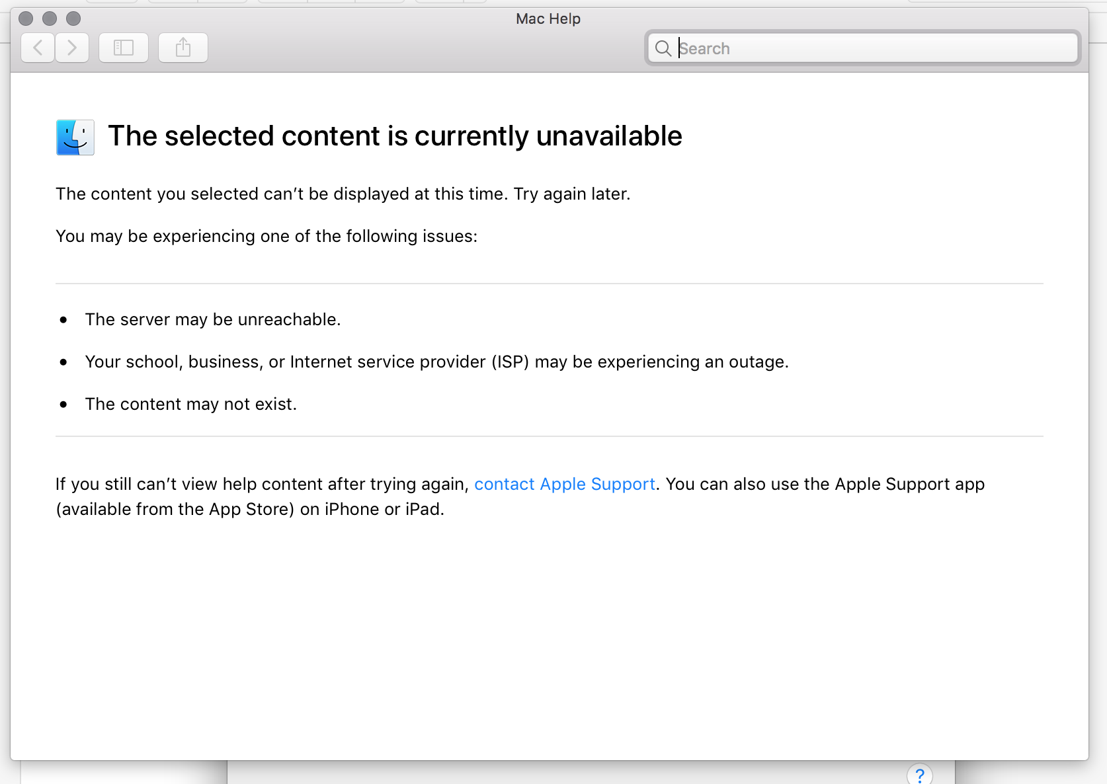Click 'You may be experiencing' sentence

(266, 236)
